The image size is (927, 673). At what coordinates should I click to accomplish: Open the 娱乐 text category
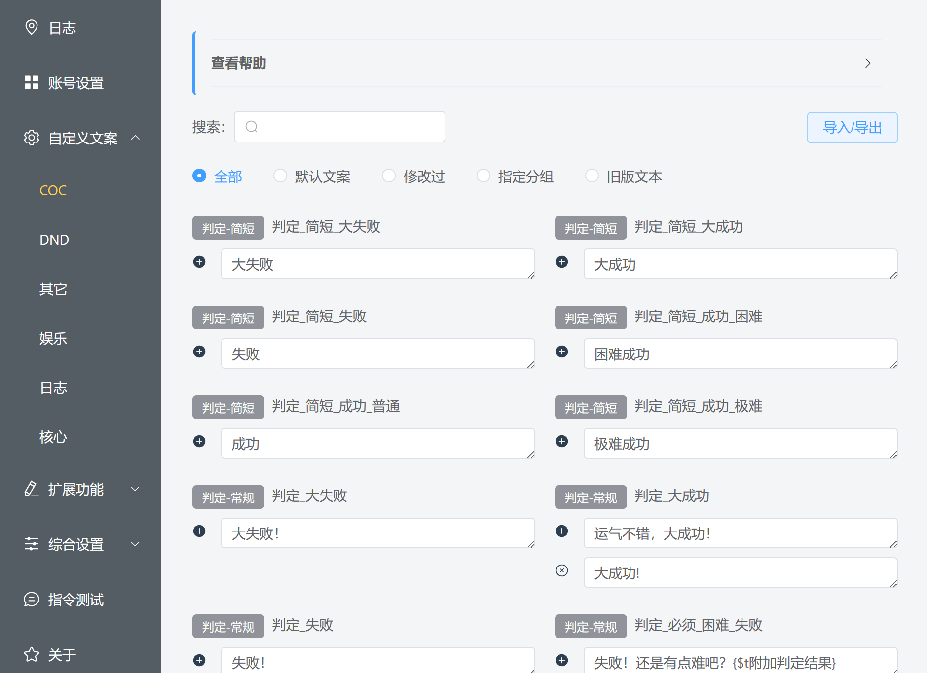54,339
